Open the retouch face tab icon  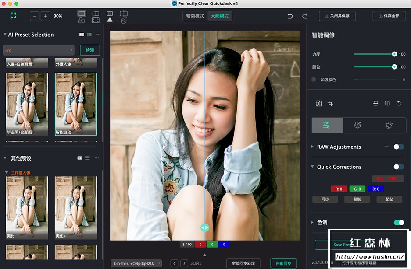[358, 125]
